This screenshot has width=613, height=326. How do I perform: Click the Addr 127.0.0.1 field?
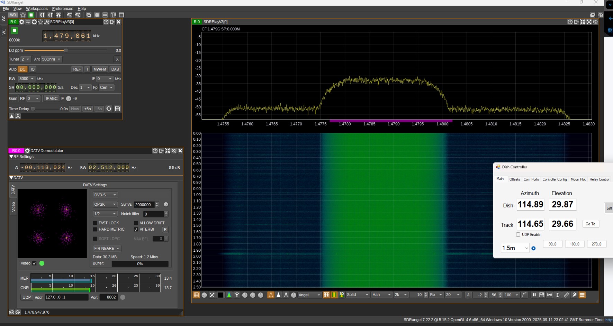pos(66,297)
